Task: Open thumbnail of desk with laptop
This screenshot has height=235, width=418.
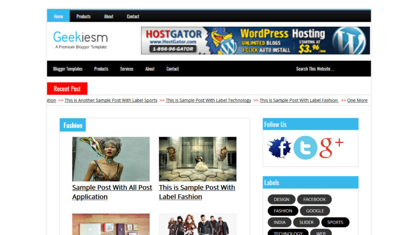Action: [111, 224]
